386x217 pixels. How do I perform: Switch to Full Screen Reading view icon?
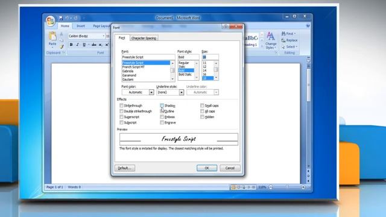[239, 187]
